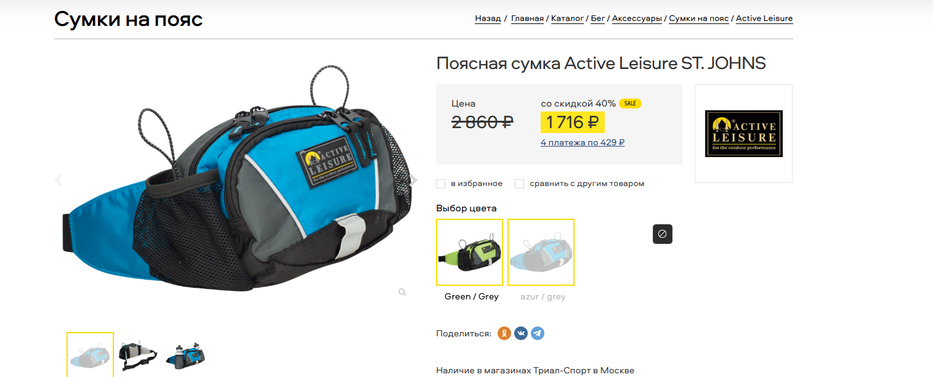The height and width of the screenshot is (377, 933).
Task: Open 'Главная' breadcrumb link
Action: pyautogui.click(x=527, y=18)
